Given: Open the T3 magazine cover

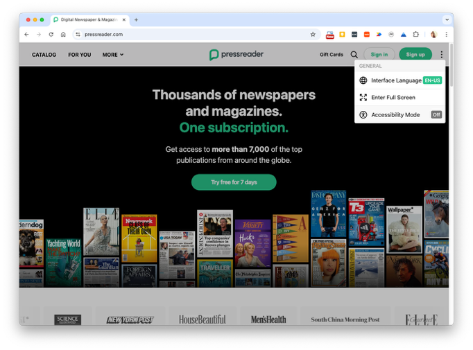Looking at the screenshot, I should pos(366,222).
